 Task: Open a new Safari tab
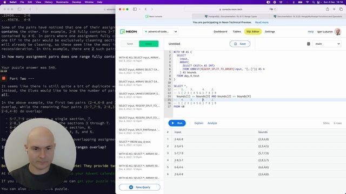(334, 9)
